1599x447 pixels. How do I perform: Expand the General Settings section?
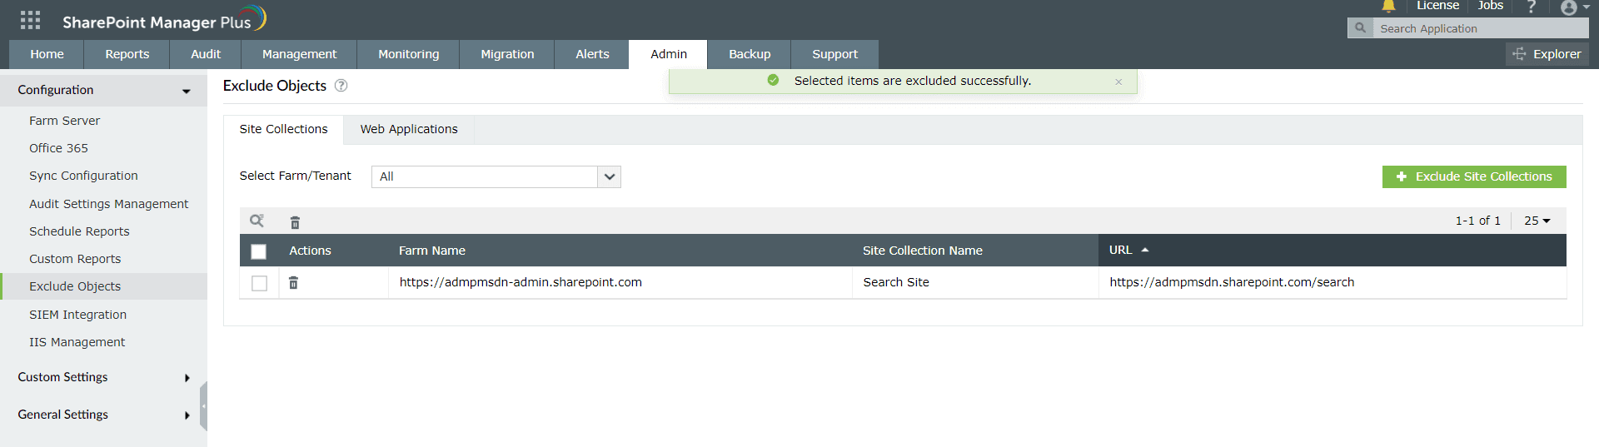103,415
